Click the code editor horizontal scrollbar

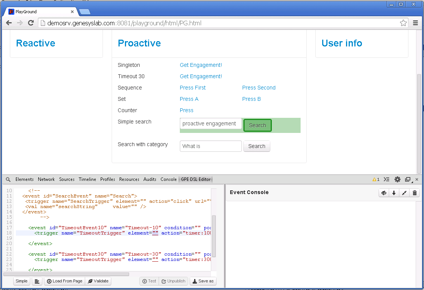pos(66,274)
